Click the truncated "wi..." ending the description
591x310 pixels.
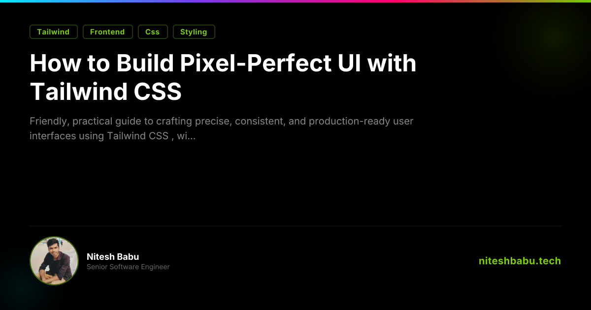pyautogui.click(x=186, y=136)
